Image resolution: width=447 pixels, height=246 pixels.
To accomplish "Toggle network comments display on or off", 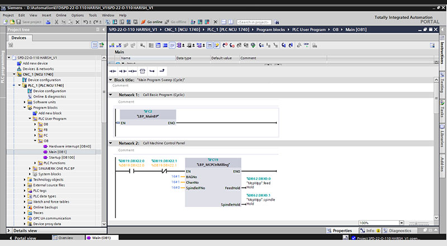I will [210, 45].
